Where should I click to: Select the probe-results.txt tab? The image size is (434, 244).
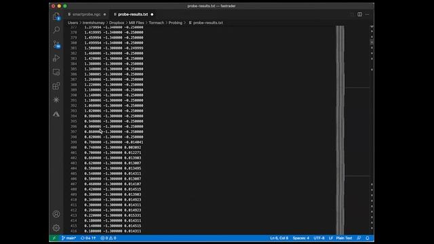(133, 14)
